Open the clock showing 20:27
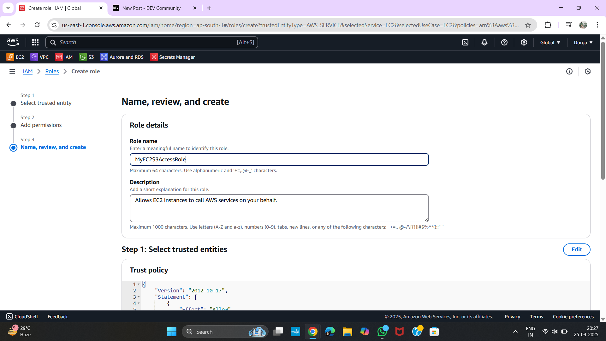This screenshot has height=341, width=606. (586, 332)
